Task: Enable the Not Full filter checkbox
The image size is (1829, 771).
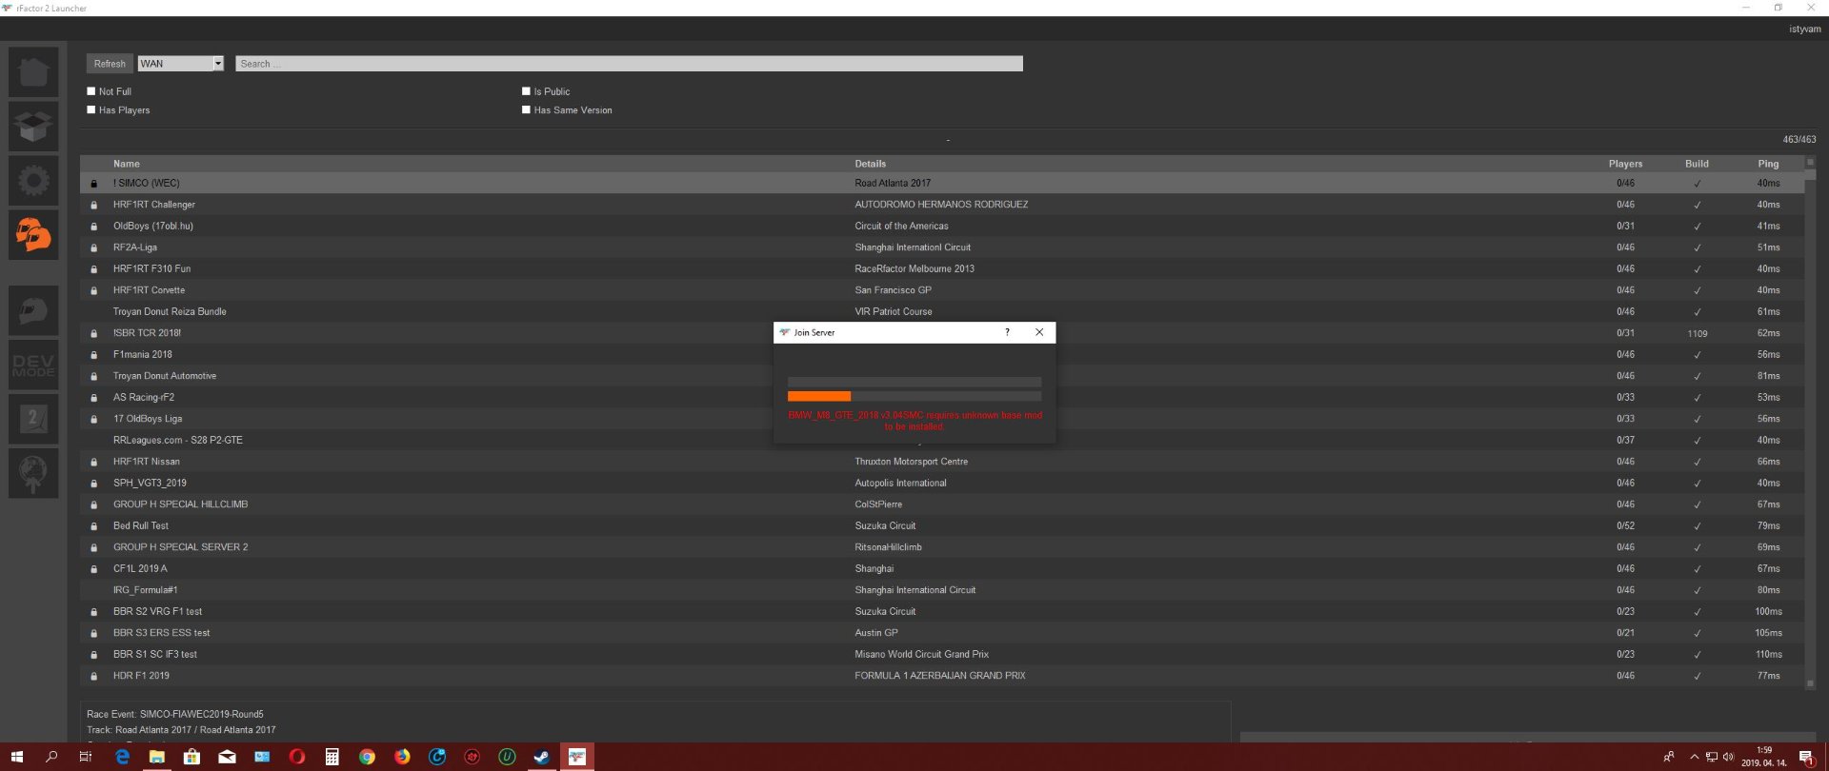Action: [x=91, y=91]
